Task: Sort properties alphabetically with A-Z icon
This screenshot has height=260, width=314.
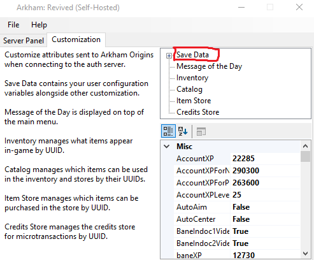Action: [183, 131]
